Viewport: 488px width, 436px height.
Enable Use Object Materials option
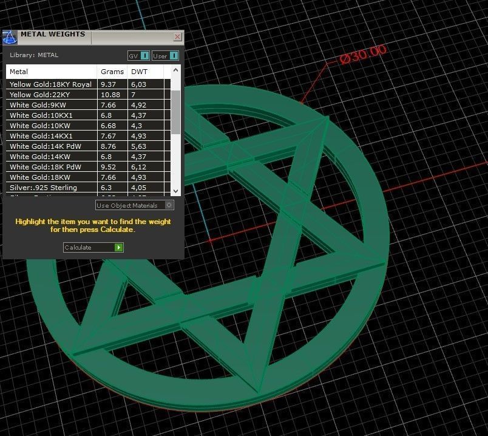coord(135,205)
